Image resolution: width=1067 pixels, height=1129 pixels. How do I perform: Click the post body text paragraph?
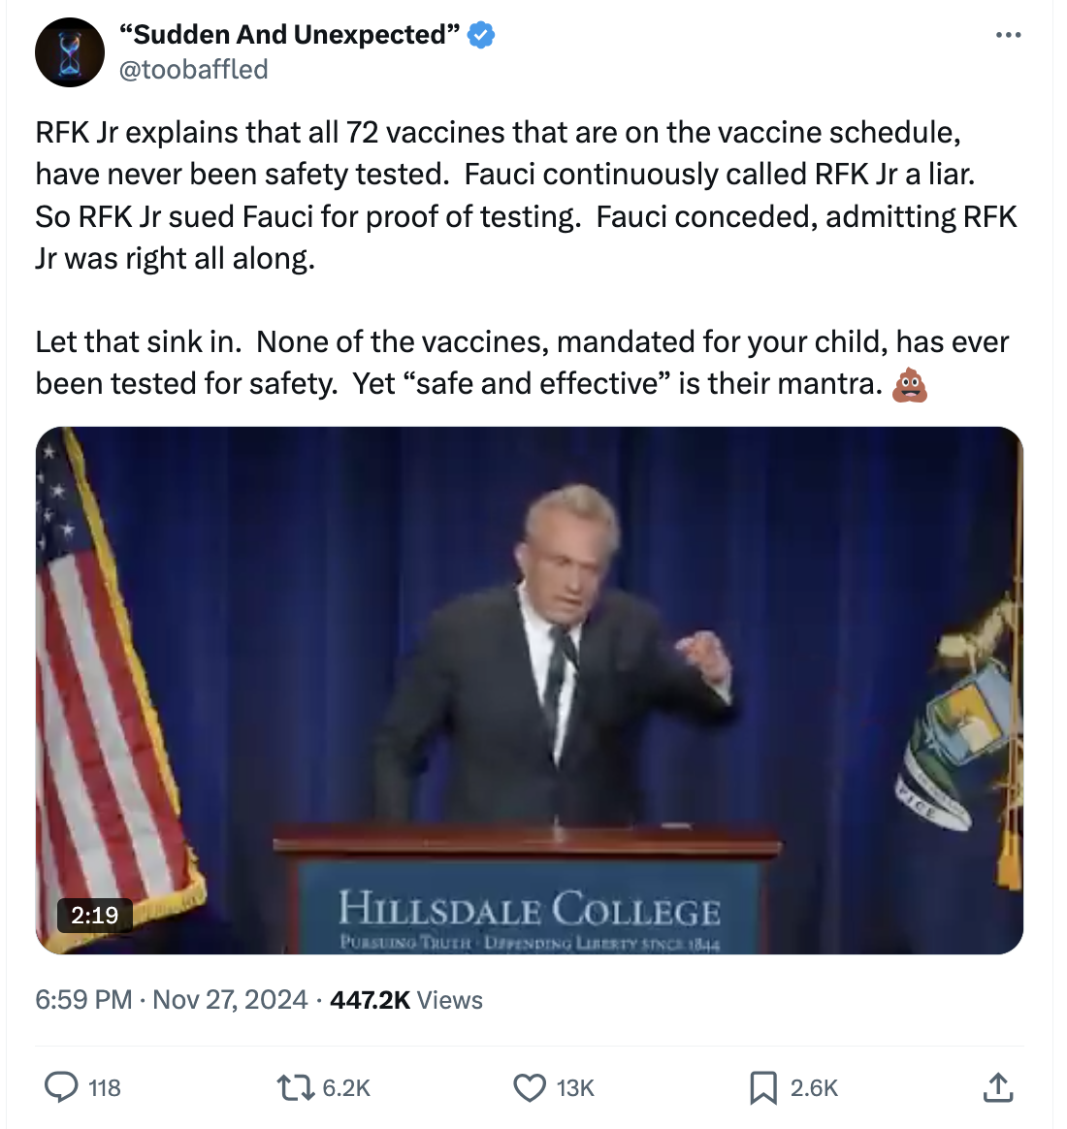(527, 258)
